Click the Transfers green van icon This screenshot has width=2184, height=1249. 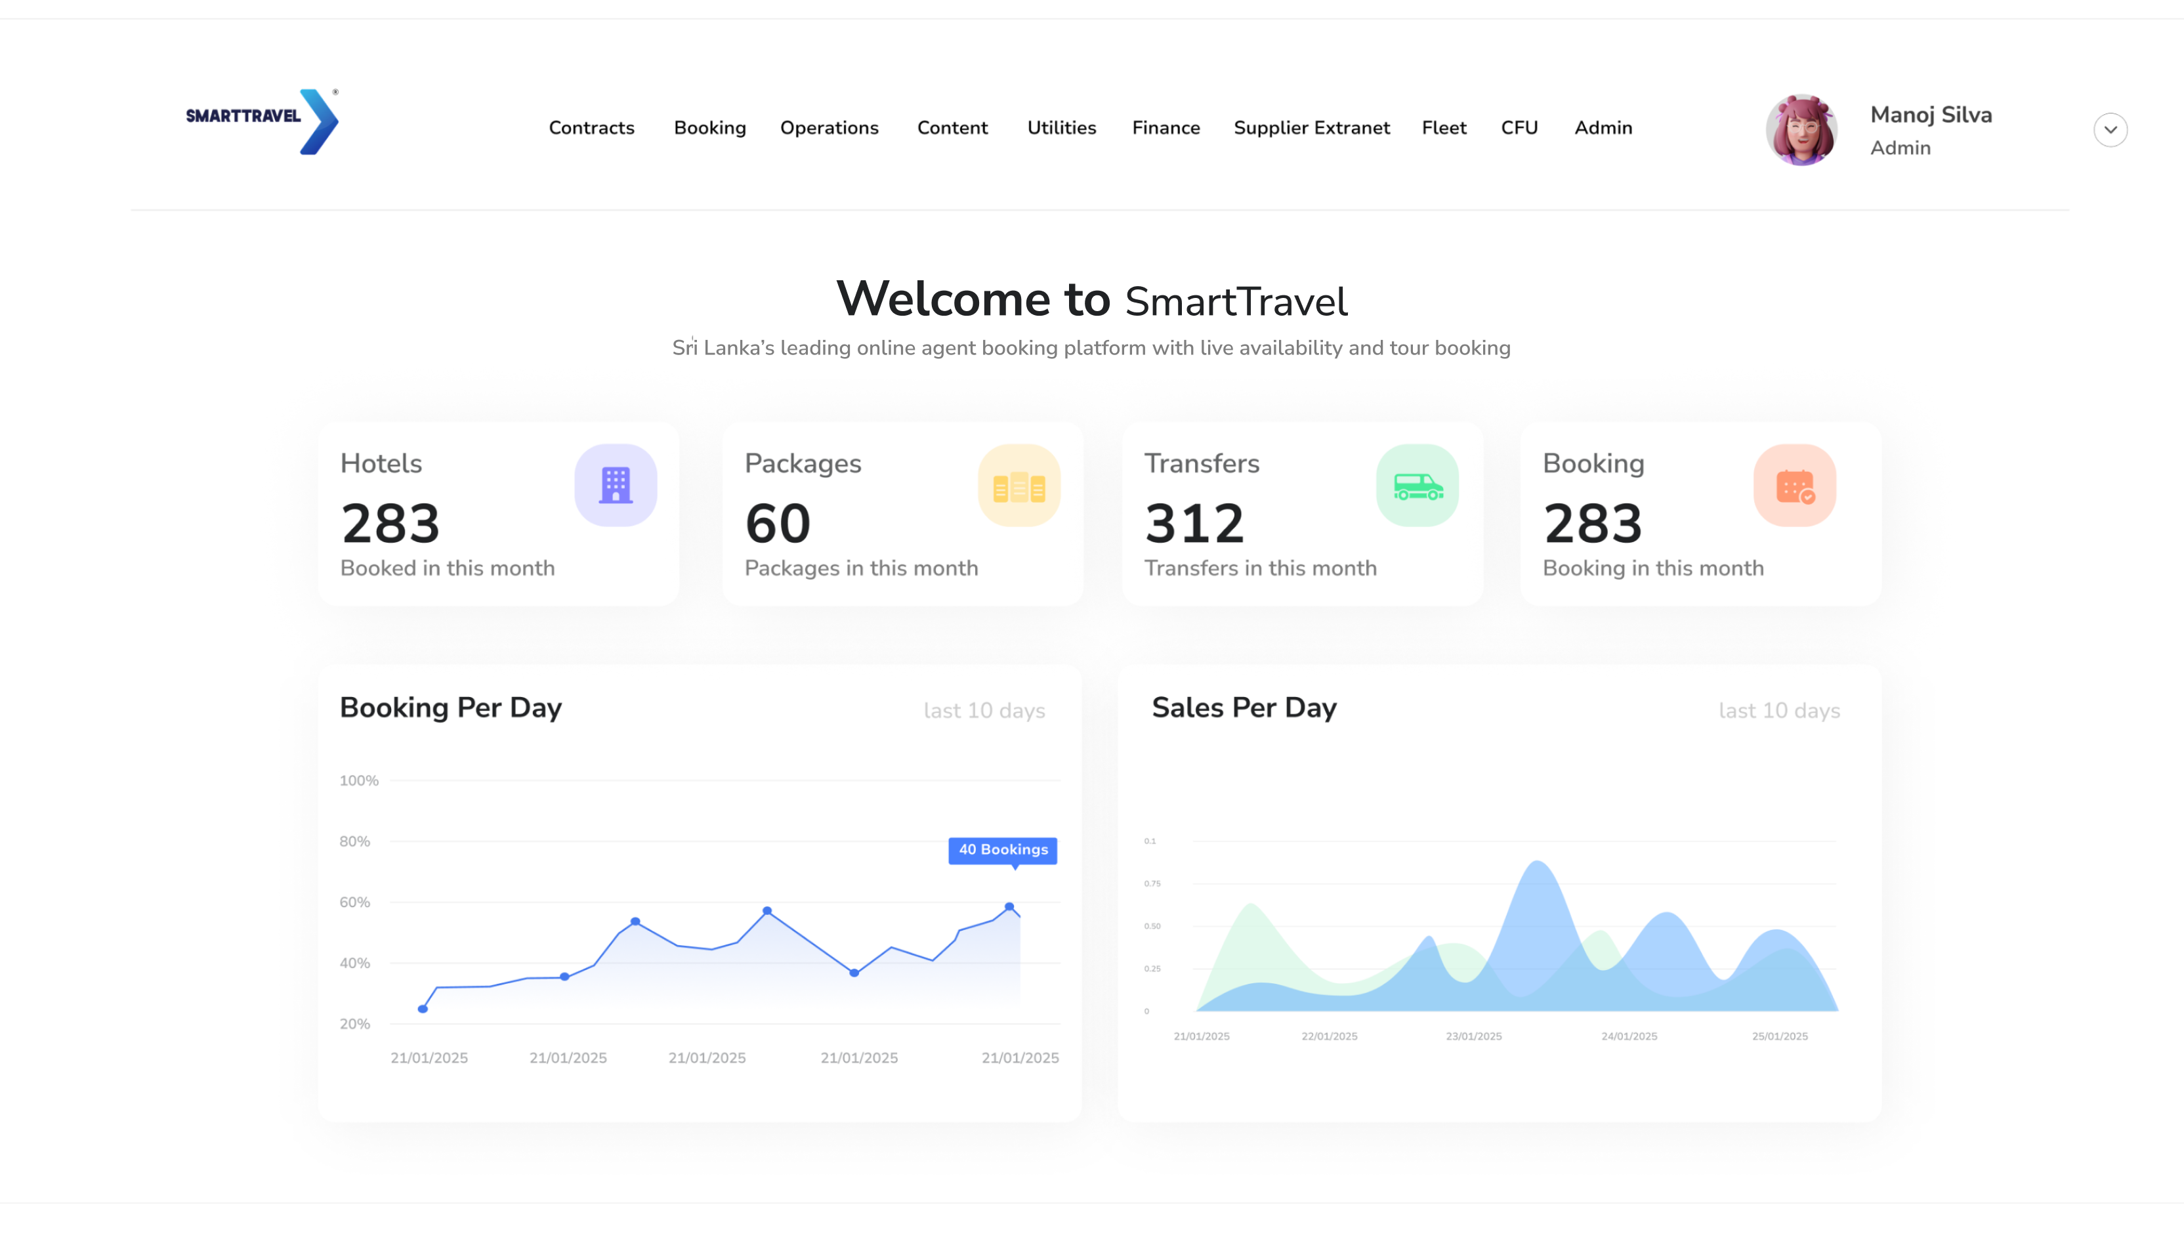click(1417, 484)
